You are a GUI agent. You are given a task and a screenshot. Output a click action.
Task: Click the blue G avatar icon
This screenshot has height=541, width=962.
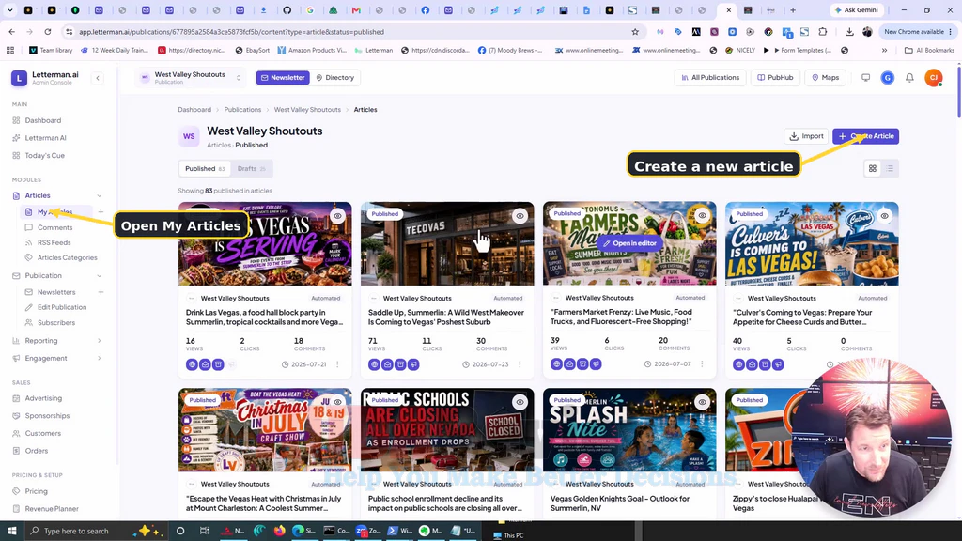pyautogui.click(x=887, y=78)
